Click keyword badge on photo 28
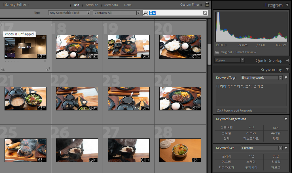292x173 pixels. coord(194,160)
